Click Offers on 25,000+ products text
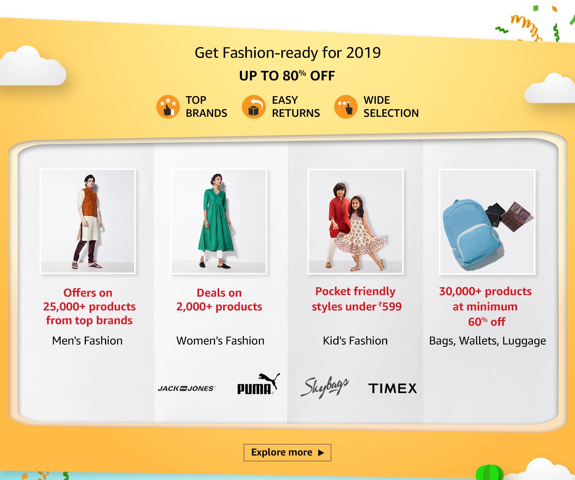Screen dimensions: 575x480 [89, 300]
